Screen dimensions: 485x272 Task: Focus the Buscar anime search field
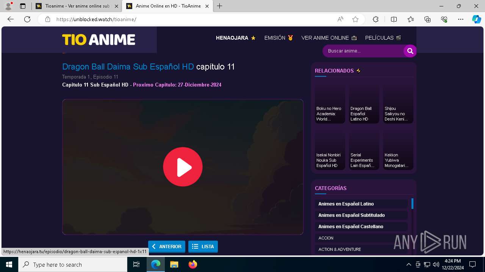coord(363,51)
